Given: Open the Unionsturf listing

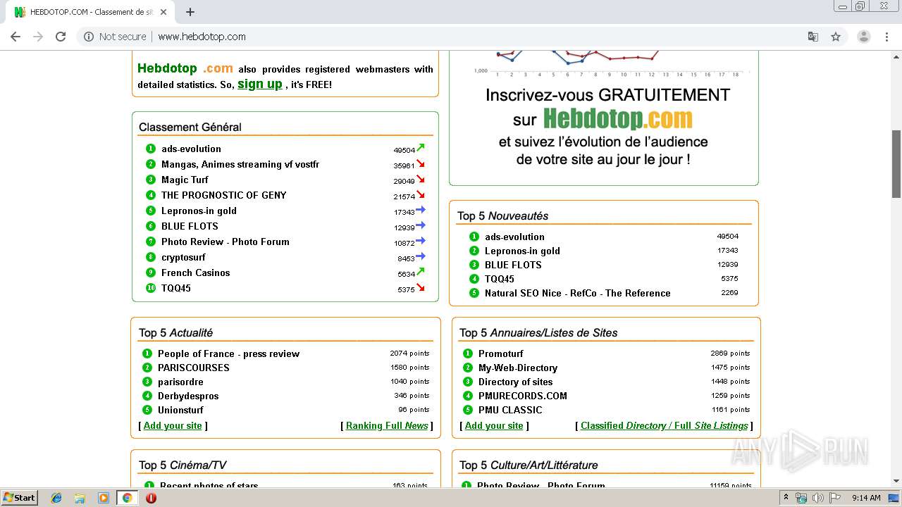Looking at the screenshot, I should pyautogui.click(x=180, y=410).
